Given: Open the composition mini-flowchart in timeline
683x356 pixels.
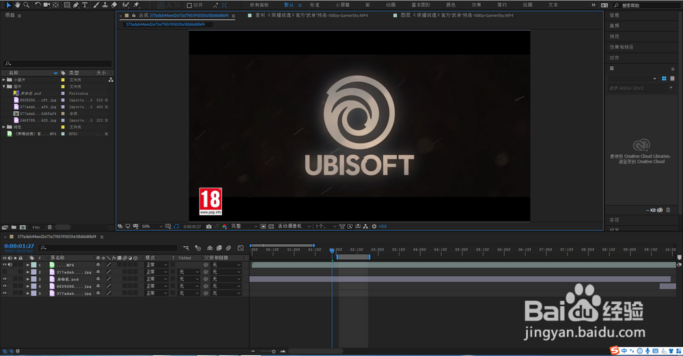Looking at the screenshot, I should coord(186,248).
